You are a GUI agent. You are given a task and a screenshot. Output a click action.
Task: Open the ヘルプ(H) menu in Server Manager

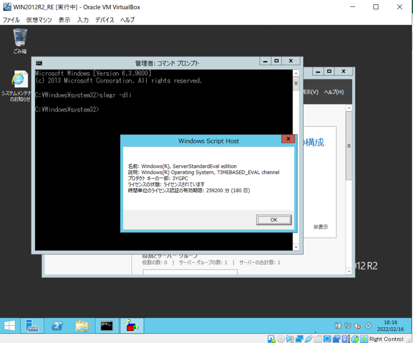point(334,92)
